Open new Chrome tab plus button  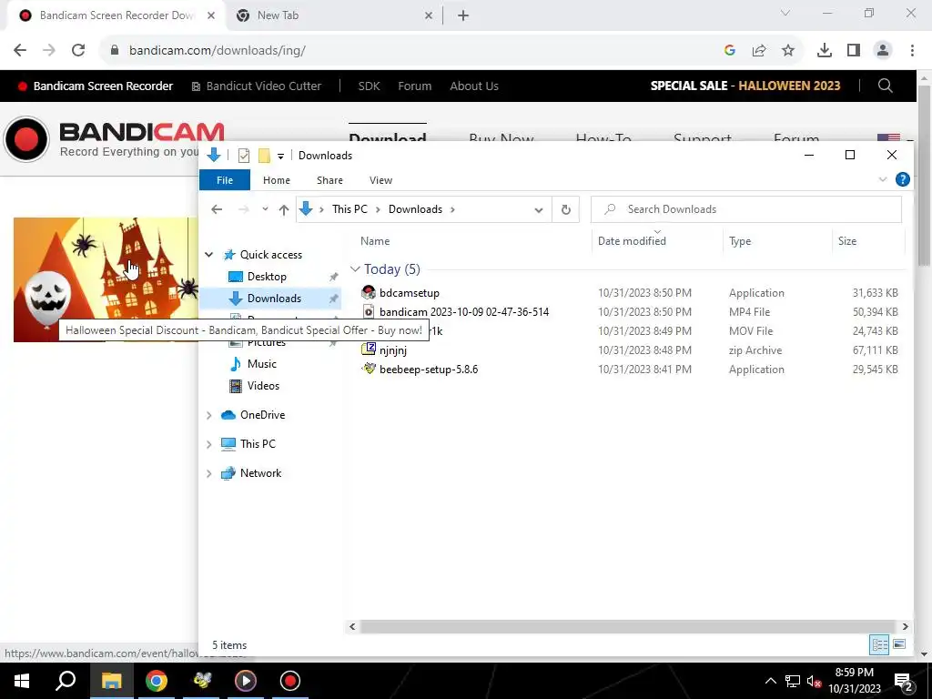click(x=463, y=15)
